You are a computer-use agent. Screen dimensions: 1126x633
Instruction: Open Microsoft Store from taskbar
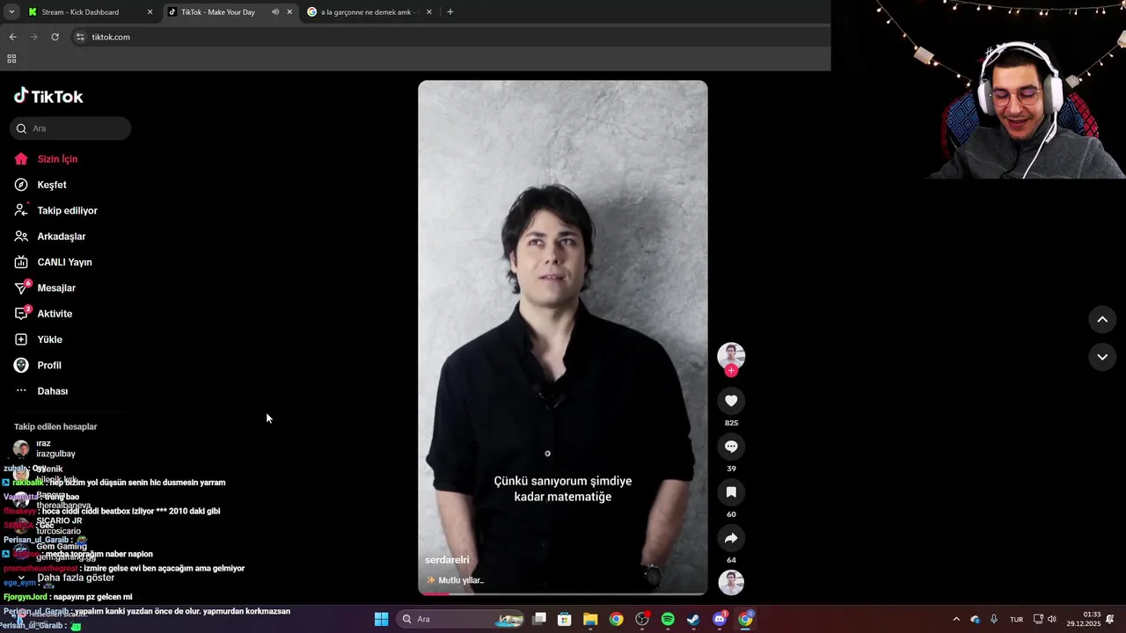pos(565,619)
